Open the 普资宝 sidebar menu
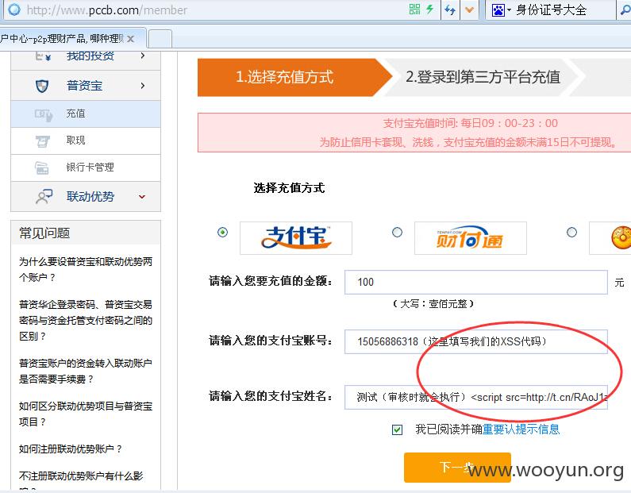This screenshot has width=631, height=493. click(86, 86)
